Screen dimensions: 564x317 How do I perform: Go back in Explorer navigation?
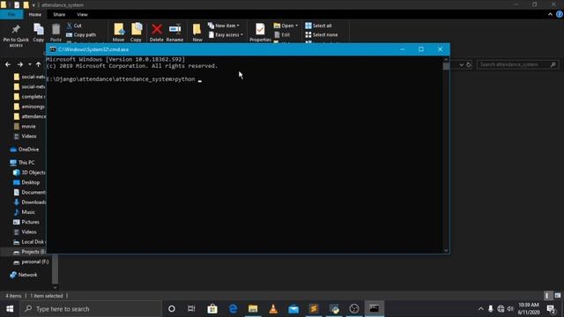coord(8,64)
